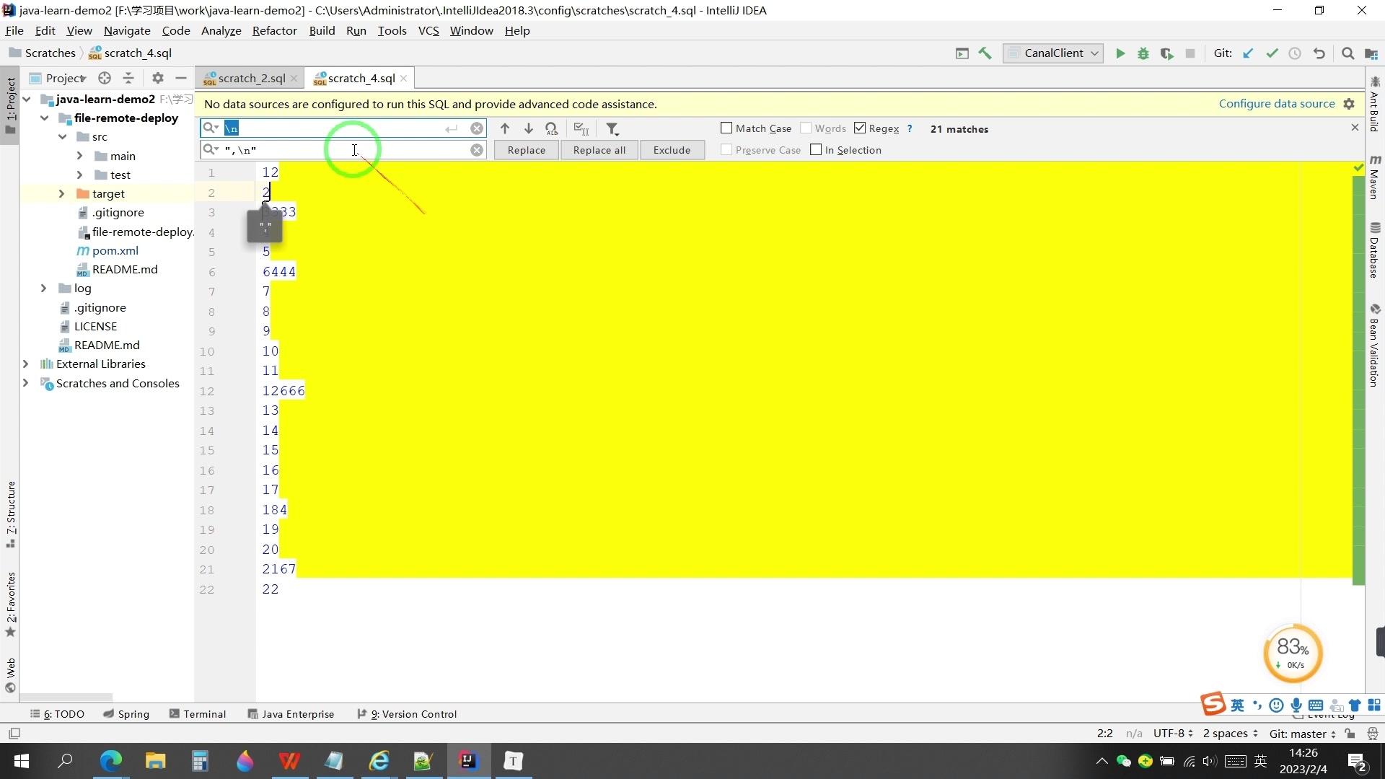
Task: Hide the Project panel minus icon
Action: click(x=181, y=78)
